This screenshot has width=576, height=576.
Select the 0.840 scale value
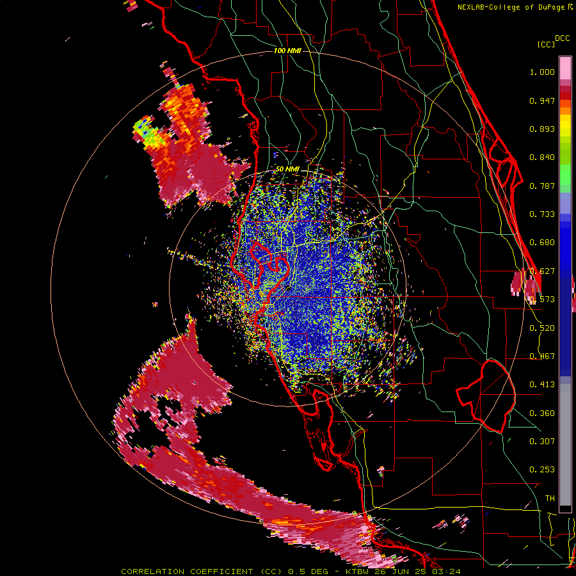pyautogui.click(x=542, y=157)
